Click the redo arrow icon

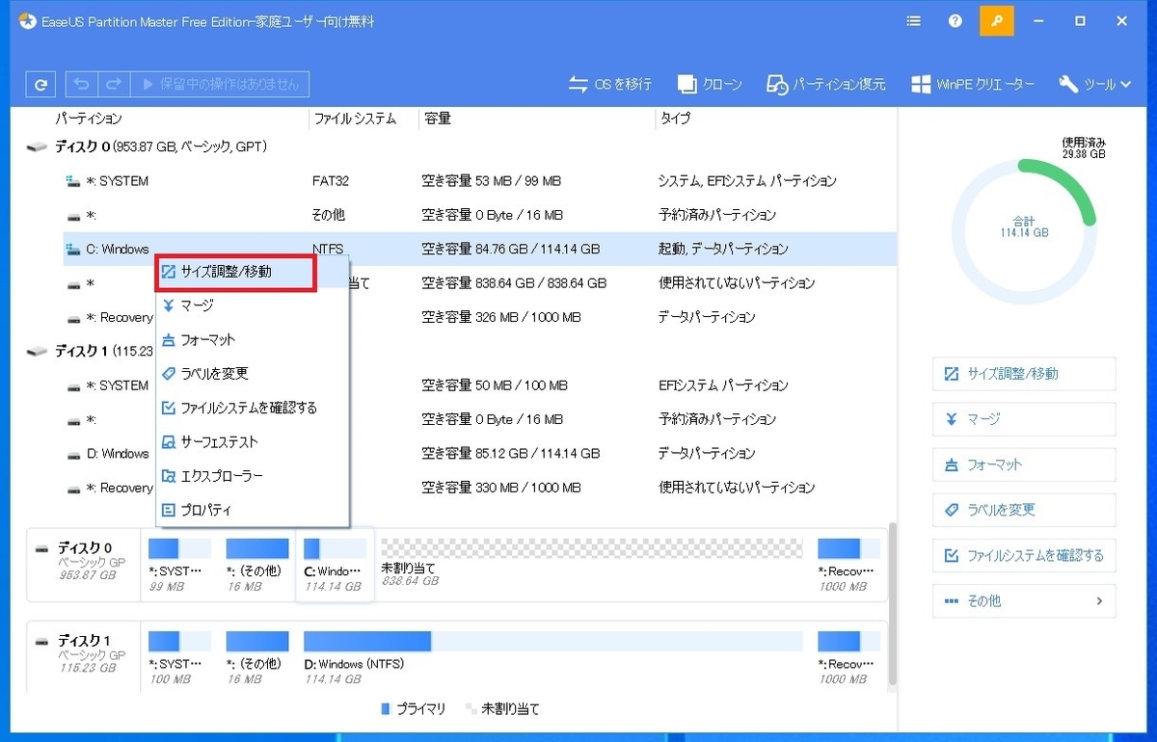113,85
